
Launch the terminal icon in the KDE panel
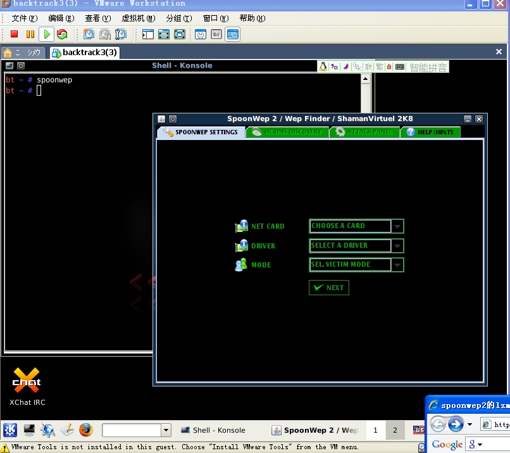(29, 430)
